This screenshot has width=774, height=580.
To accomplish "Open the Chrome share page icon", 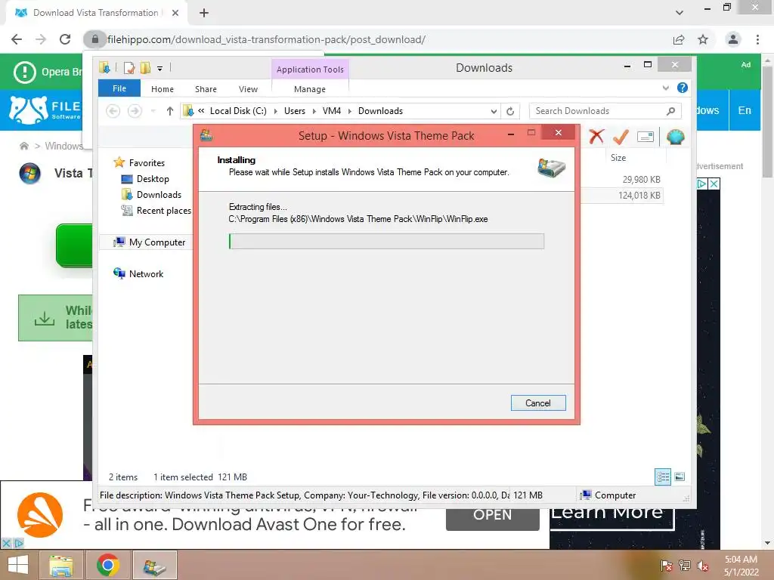I will [x=679, y=39].
